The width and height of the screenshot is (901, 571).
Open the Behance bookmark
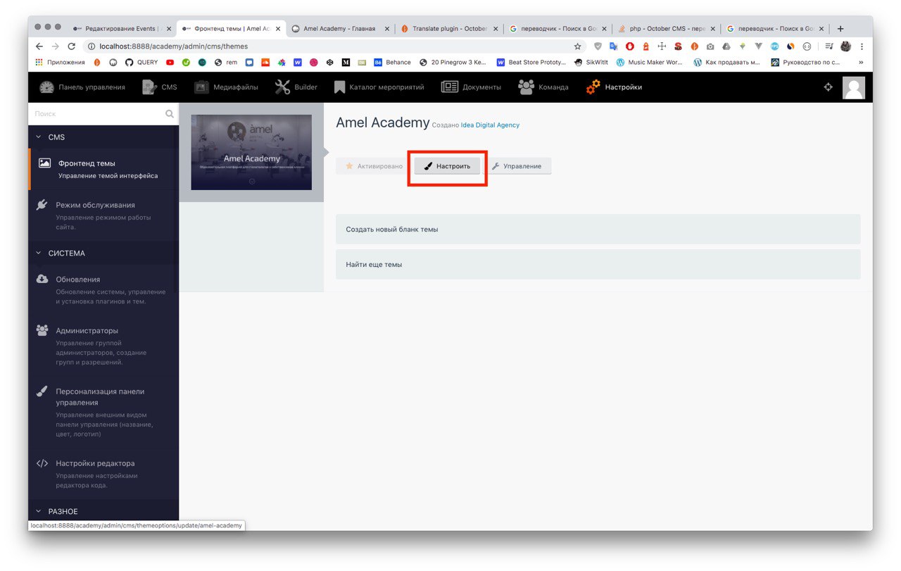(393, 62)
